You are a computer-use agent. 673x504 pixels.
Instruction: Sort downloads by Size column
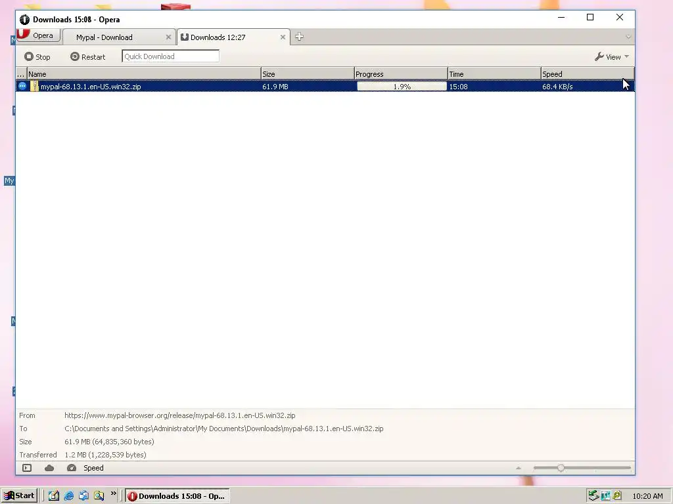[x=308, y=73]
